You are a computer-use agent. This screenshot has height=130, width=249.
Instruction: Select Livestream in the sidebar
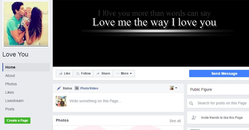[14, 101]
